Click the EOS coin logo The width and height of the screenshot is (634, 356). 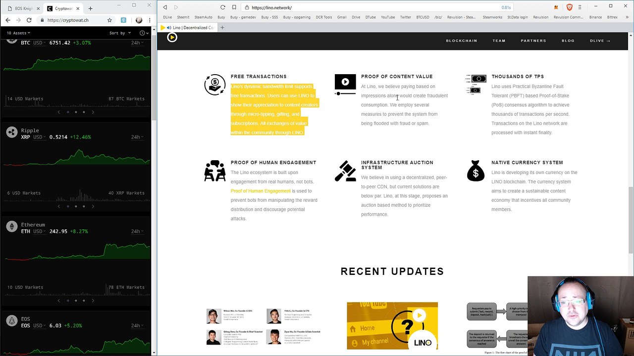coord(11,321)
